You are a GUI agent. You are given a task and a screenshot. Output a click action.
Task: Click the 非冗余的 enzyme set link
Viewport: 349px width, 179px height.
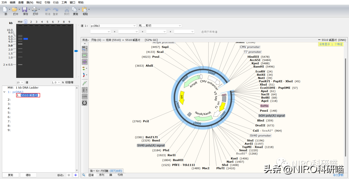116,171
